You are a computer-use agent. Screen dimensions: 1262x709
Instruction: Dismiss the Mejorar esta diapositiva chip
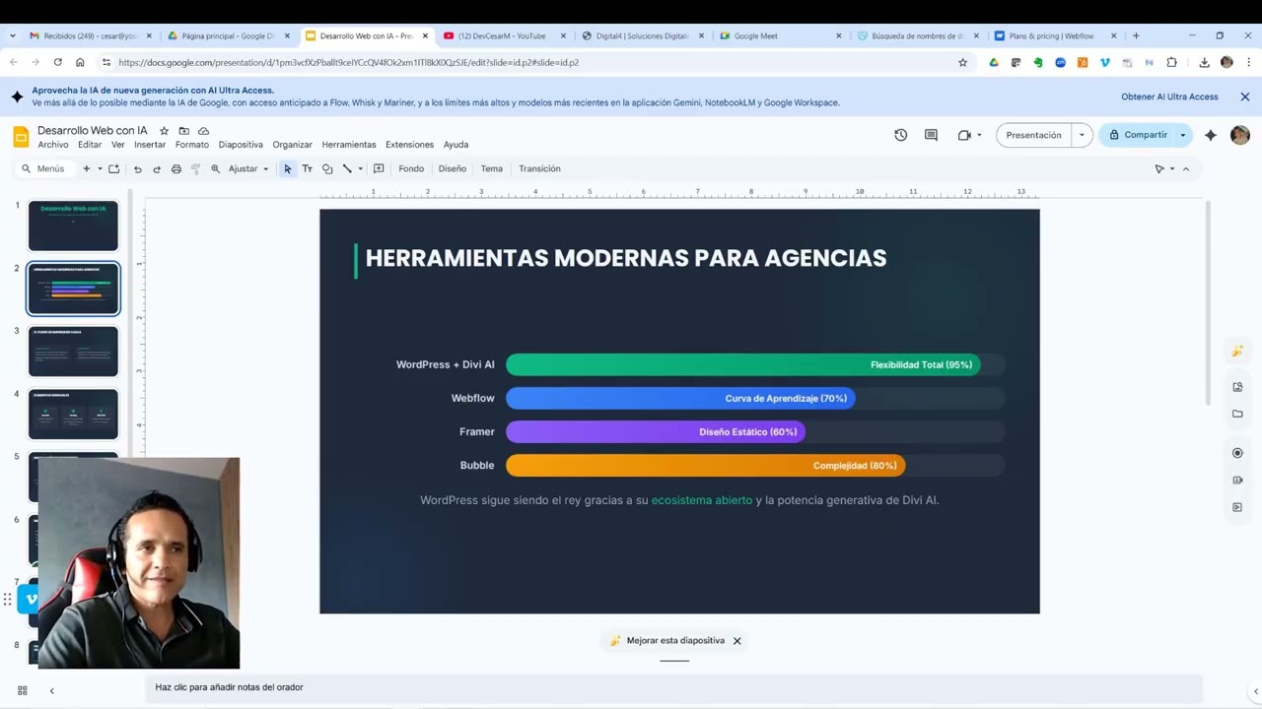coord(736,641)
